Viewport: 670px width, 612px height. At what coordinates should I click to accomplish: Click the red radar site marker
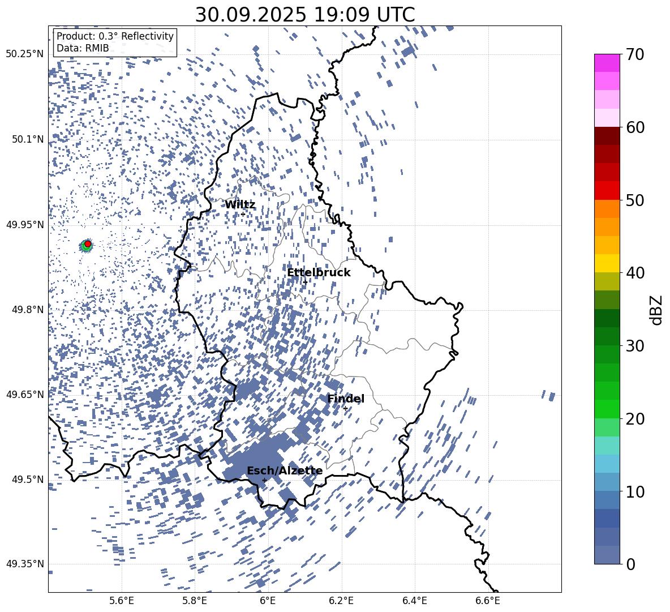pyautogui.click(x=88, y=244)
